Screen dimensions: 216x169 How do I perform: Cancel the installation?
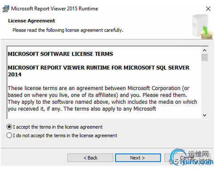tap(187, 158)
